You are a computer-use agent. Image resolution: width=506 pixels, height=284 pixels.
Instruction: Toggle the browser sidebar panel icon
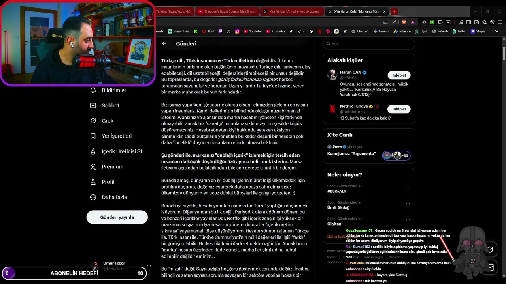(468, 22)
